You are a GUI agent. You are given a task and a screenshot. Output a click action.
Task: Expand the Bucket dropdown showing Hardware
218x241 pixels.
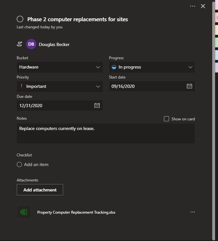[60, 67]
